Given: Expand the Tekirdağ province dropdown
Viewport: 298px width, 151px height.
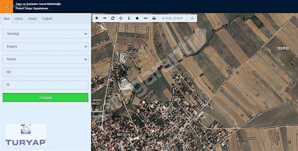Looking at the screenshot, I should [x=45, y=34].
